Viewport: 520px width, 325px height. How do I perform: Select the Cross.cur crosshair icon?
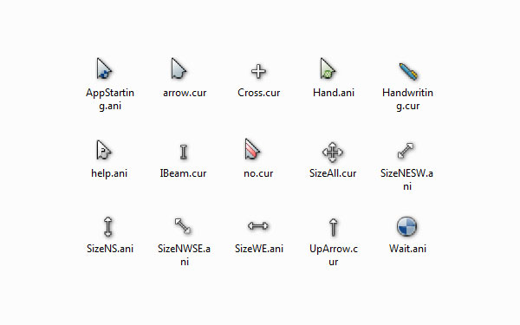[x=258, y=71]
